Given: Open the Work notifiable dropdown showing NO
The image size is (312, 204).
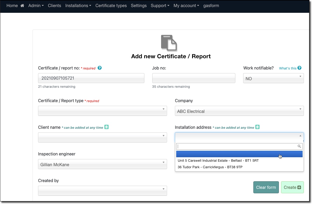Looking at the screenshot, I should 273,78.
